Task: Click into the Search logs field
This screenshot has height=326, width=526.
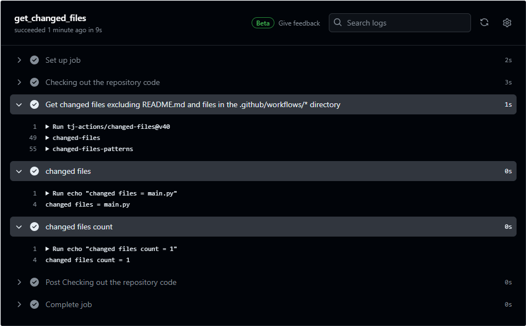Action: point(405,23)
